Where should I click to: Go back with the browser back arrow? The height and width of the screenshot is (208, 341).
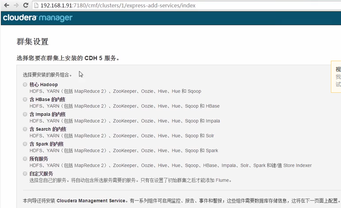pyautogui.click(x=7, y=5)
